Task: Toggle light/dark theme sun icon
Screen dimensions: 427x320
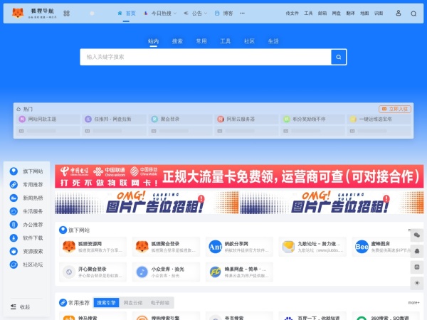Action: [416, 283]
